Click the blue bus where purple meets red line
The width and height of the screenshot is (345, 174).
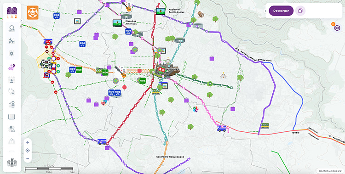click(102, 141)
